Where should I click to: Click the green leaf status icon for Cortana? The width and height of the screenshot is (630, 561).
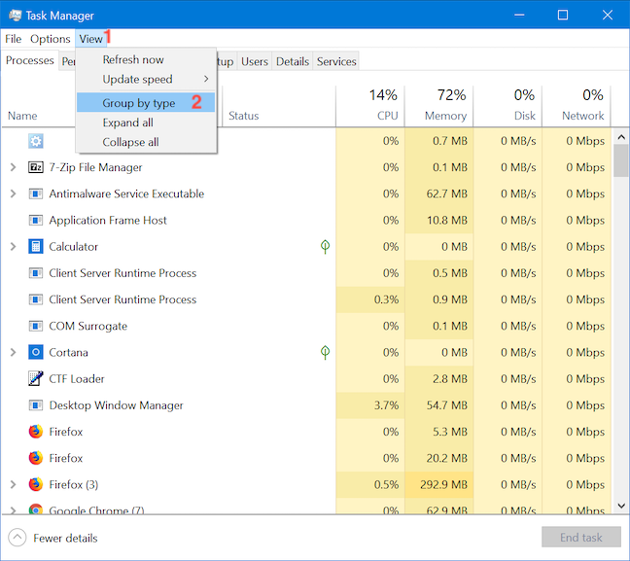click(x=325, y=352)
